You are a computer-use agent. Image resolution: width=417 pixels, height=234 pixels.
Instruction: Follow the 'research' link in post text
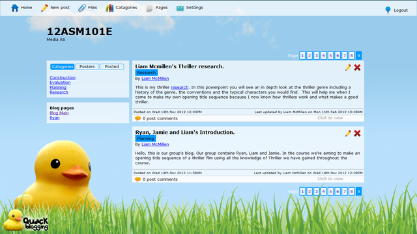pyautogui.click(x=180, y=87)
